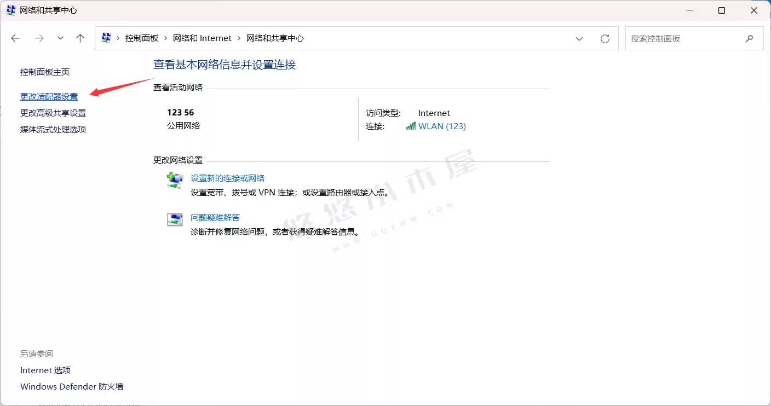
Task: Click the search magnifier icon
Action: pyautogui.click(x=749, y=38)
